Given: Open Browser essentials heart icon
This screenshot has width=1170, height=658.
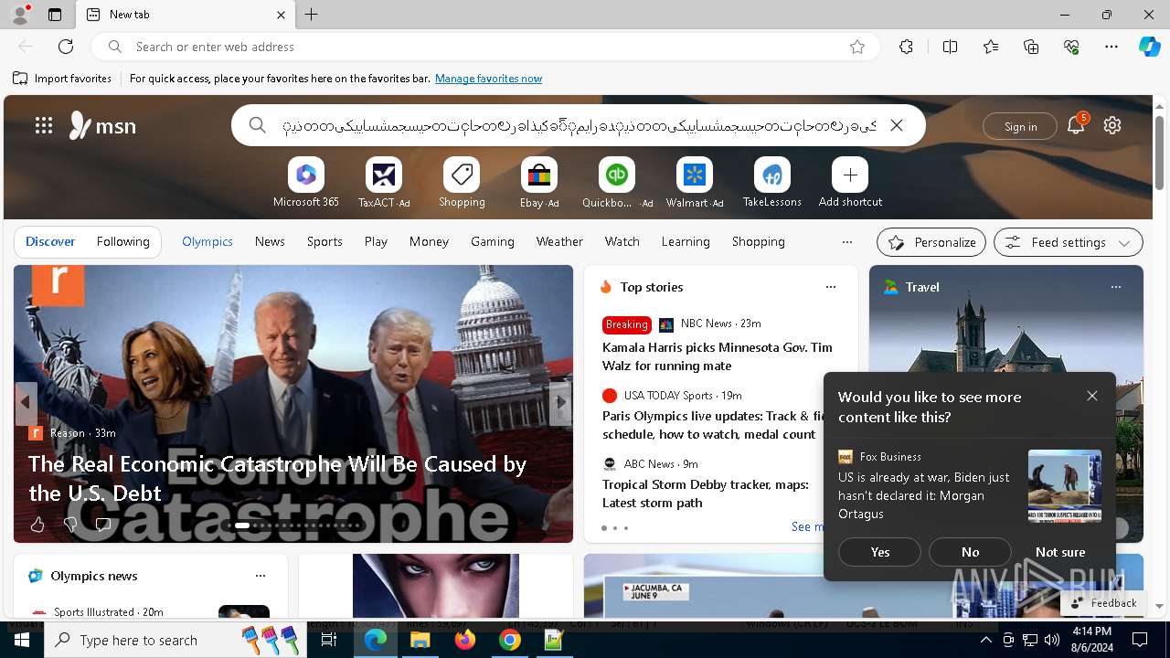Looking at the screenshot, I should click(1071, 47).
